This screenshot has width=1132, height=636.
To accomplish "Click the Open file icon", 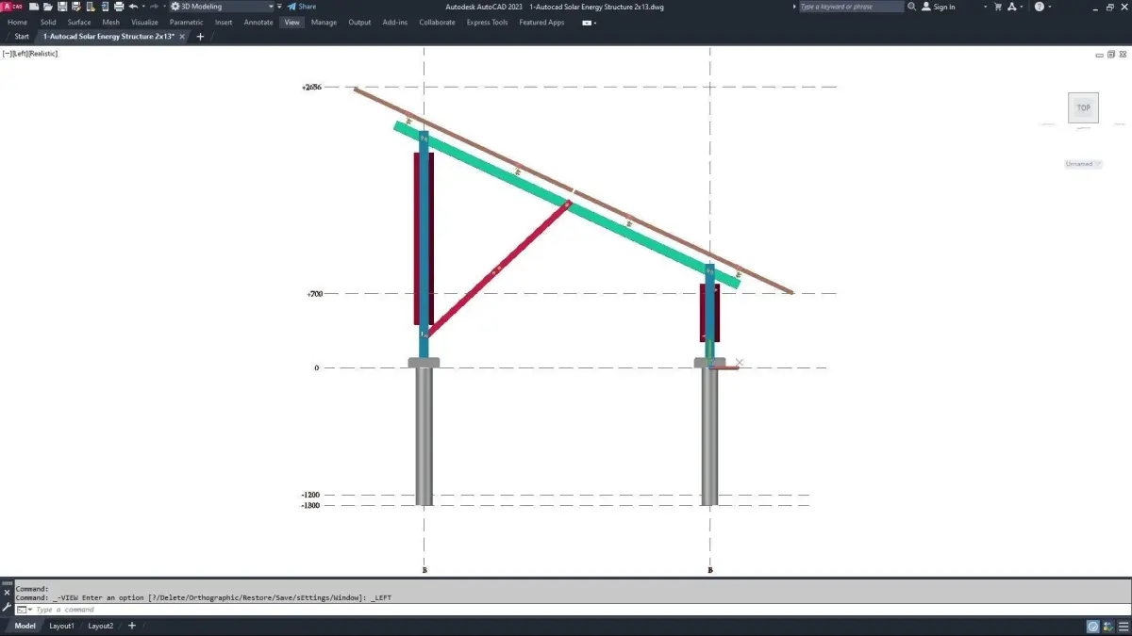I will [47, 7].
